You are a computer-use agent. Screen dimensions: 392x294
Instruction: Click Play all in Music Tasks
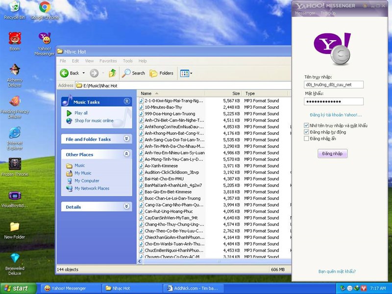[77, 113]
